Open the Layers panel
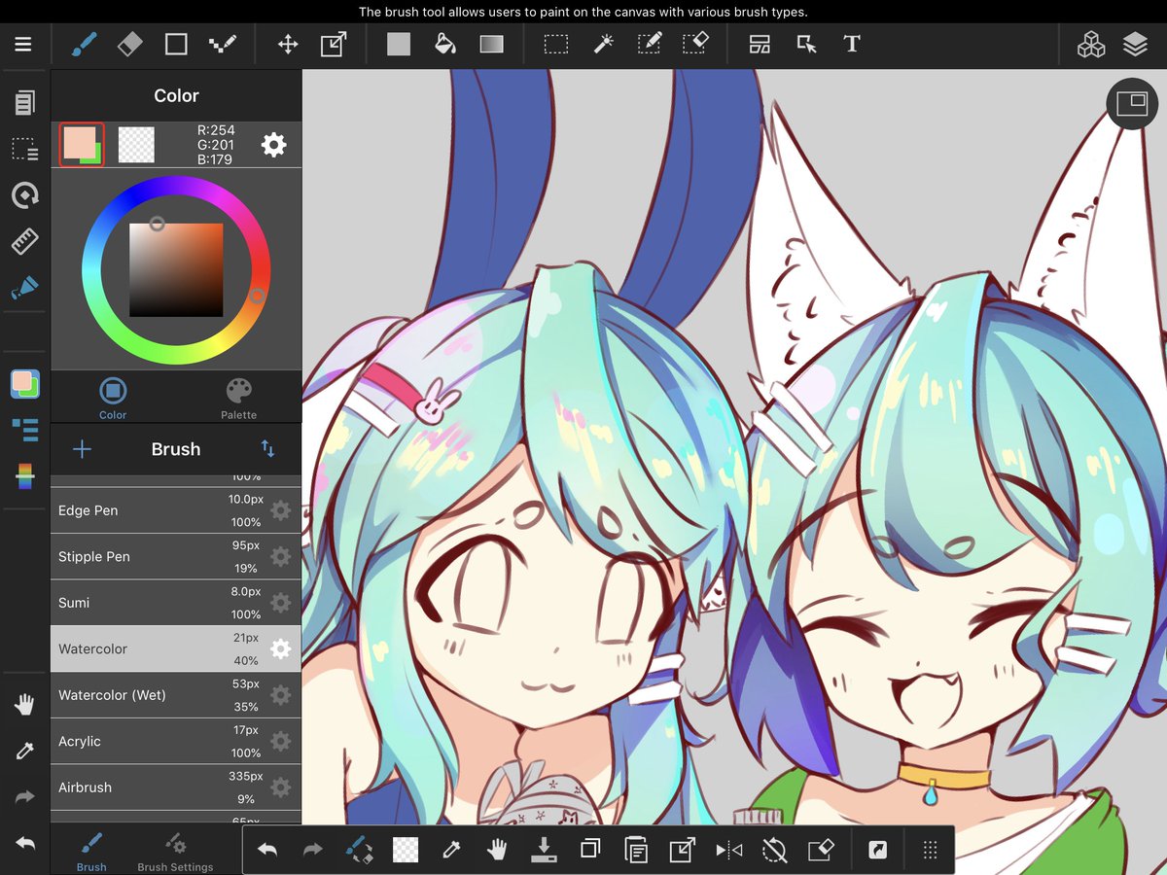Screen dimensions: 1167x875 [x=1135, y=45]
